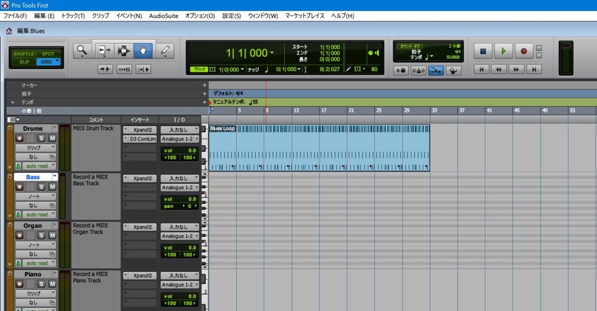Toggle the Metronome click icon
The width and height of the screenshot is (597, 311).
418,71
